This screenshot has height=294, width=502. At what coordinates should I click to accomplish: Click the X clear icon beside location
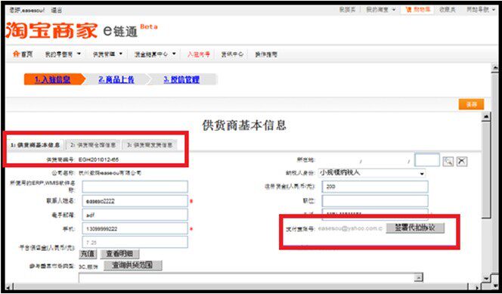pos(461,162)
